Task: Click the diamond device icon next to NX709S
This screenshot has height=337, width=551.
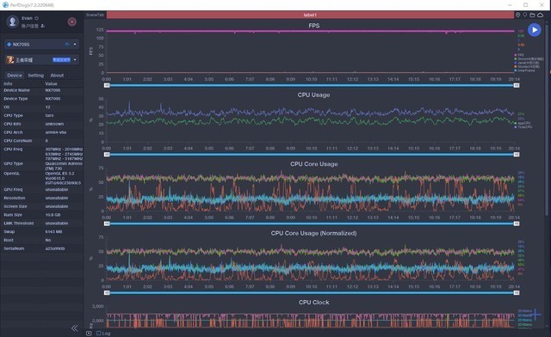Action: click(x=9, y=44)
